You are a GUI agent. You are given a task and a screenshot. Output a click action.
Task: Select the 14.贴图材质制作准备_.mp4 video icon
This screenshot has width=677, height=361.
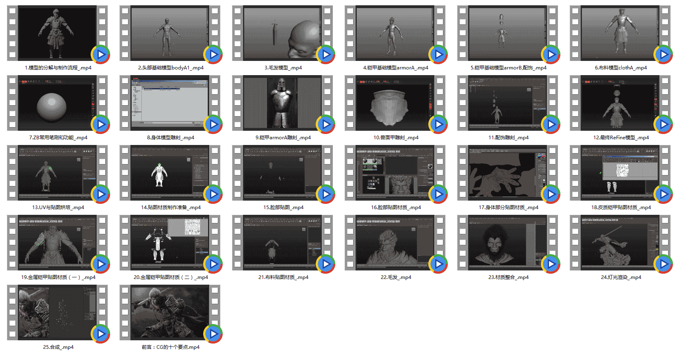170,173
